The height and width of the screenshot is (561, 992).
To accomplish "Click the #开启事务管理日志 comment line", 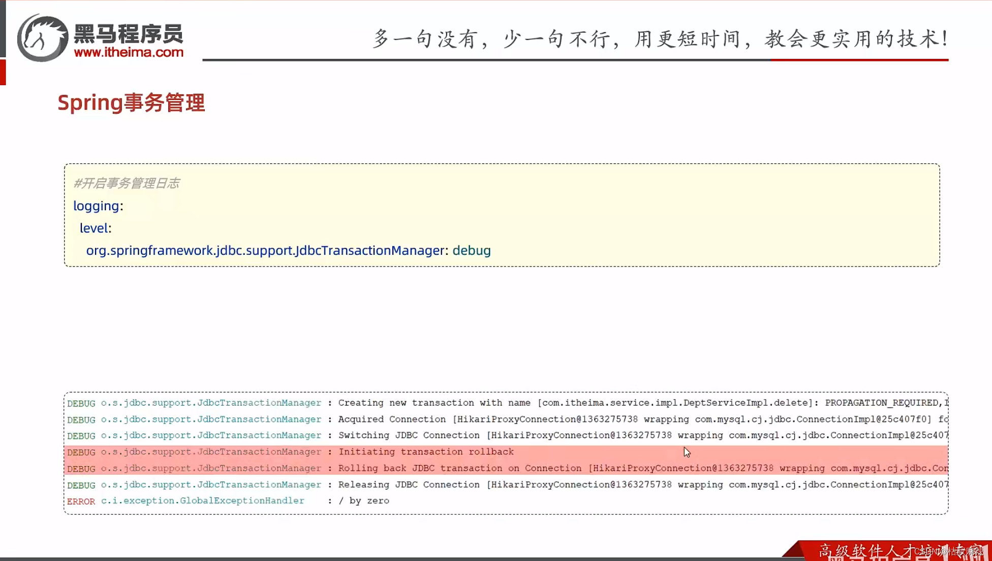I will click(x=127, y=183).
